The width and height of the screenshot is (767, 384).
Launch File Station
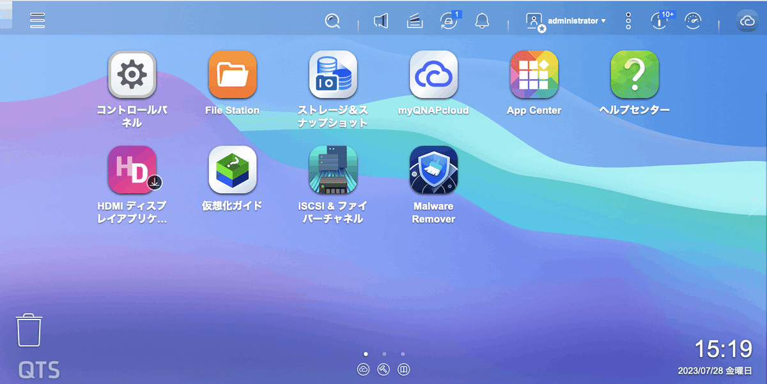pos(233,75)
